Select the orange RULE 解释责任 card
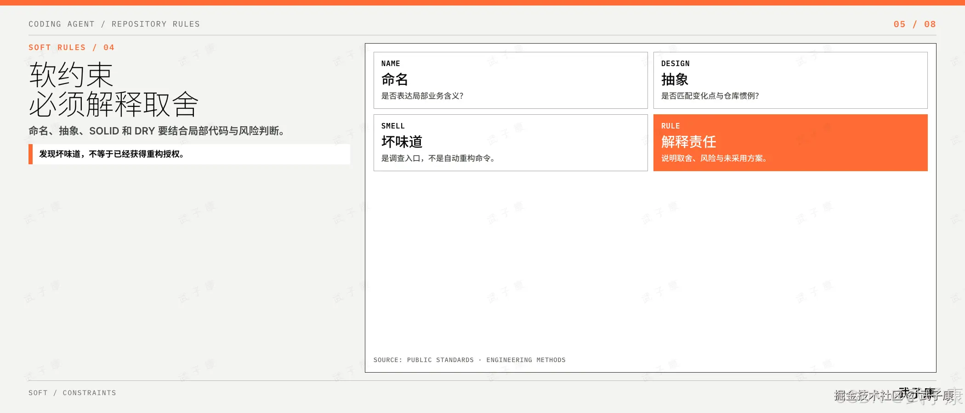Image resolution: width=965 pixels, height=413 pixels. (790, 143)
